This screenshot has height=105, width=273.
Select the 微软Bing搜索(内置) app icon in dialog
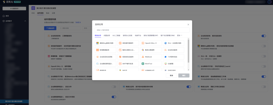pos(98,43)
